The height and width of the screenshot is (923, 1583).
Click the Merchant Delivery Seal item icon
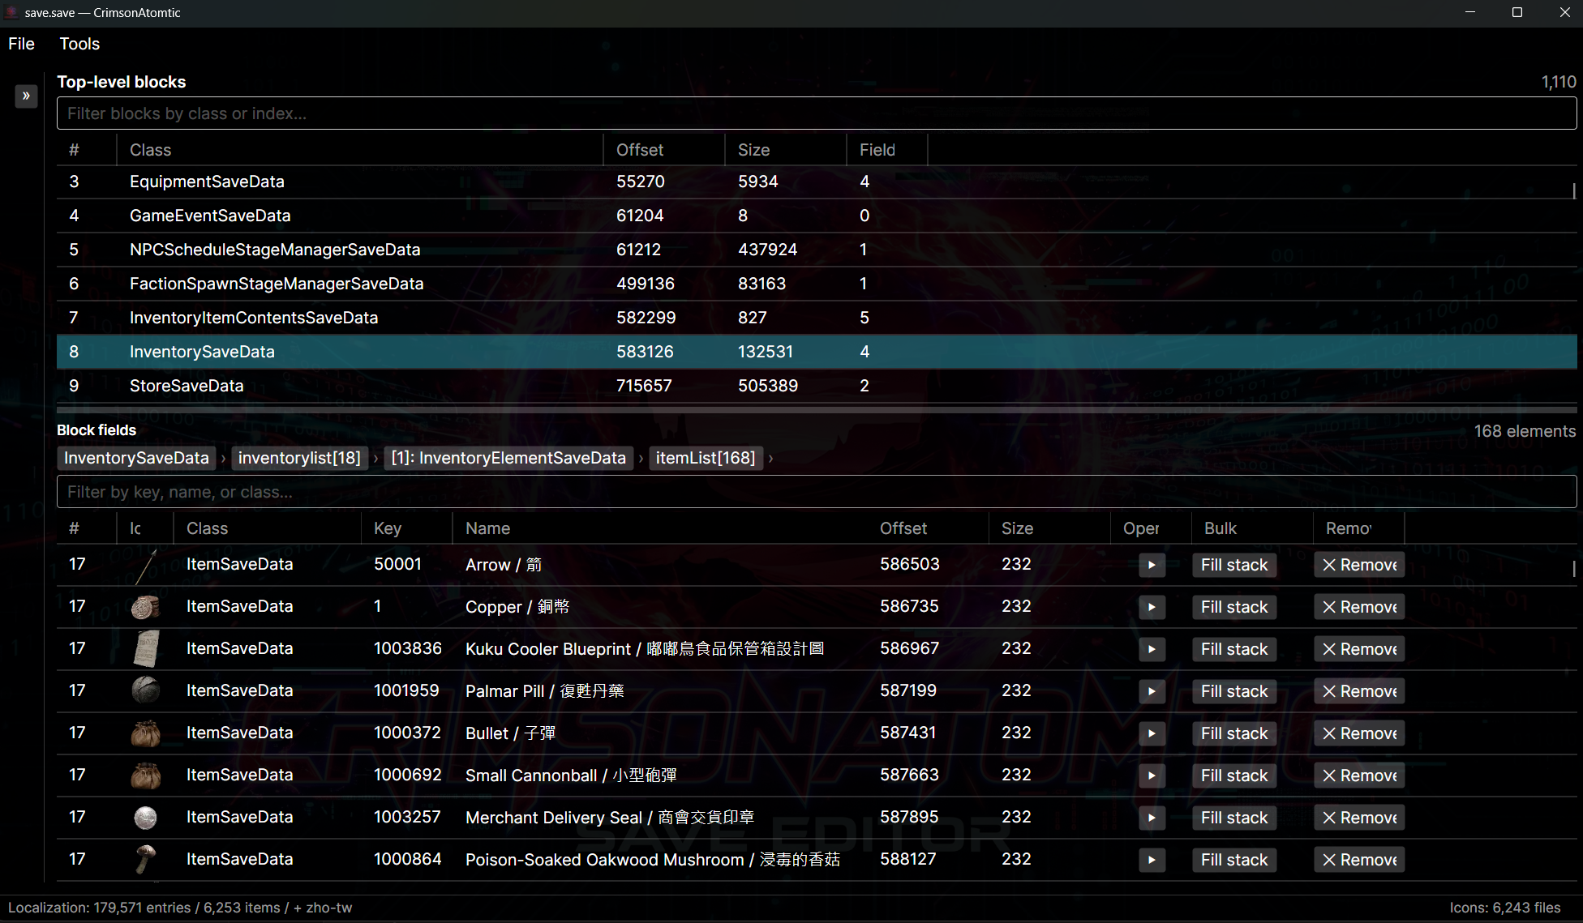coord(146,818)
